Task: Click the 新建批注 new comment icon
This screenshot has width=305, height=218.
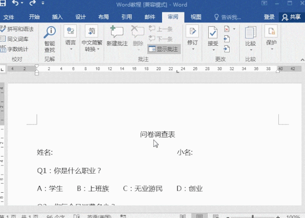Action: click(x=117, y=31)
